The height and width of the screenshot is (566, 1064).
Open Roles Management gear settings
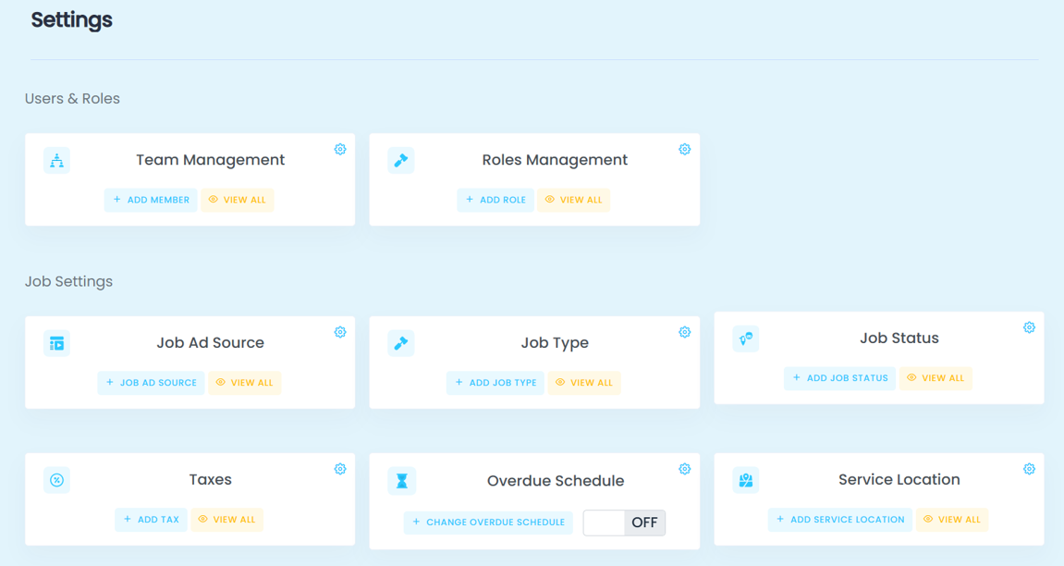click(x=684, y=149)
